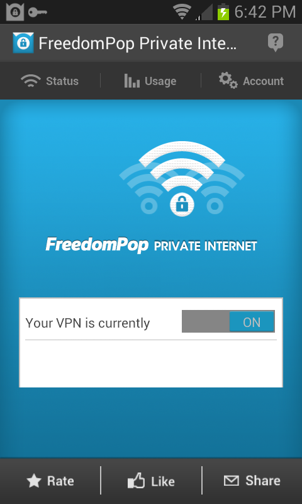Tap the Rate star icon

[x=34, y=481]
